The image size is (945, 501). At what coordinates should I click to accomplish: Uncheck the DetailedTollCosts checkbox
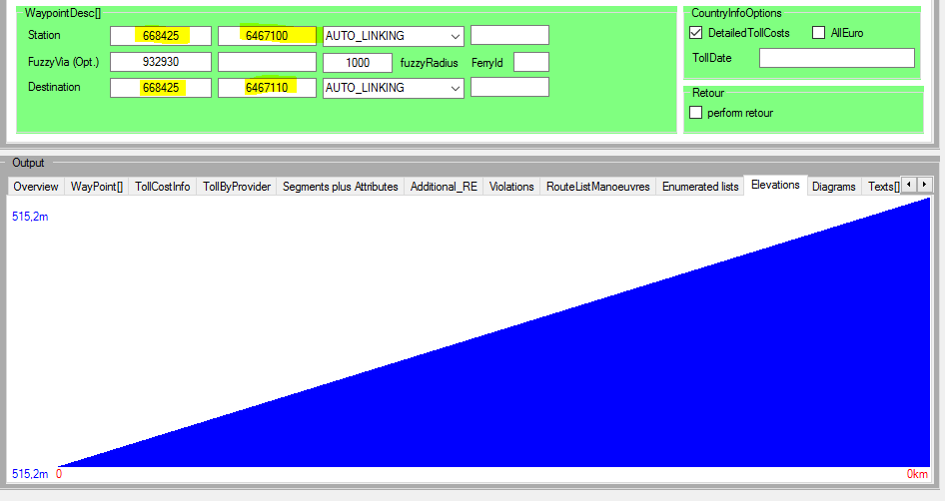click(696, 33)
